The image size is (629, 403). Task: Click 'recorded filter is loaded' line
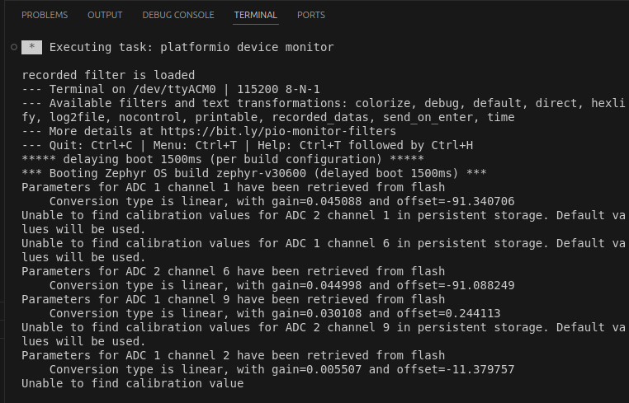[108, 75]
